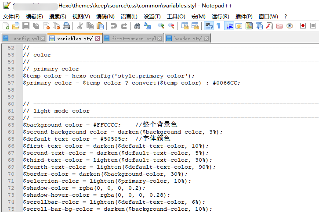Switch to the header.styl tab
The image size is (319, 212).
pos(188,39)
